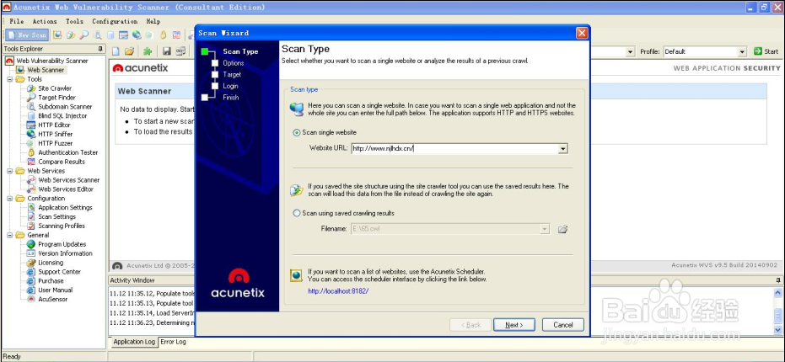Open the dropdown left of the Profile label
Image resolution: width=785 pixels, height=362 pixels.
pos(631,51)
